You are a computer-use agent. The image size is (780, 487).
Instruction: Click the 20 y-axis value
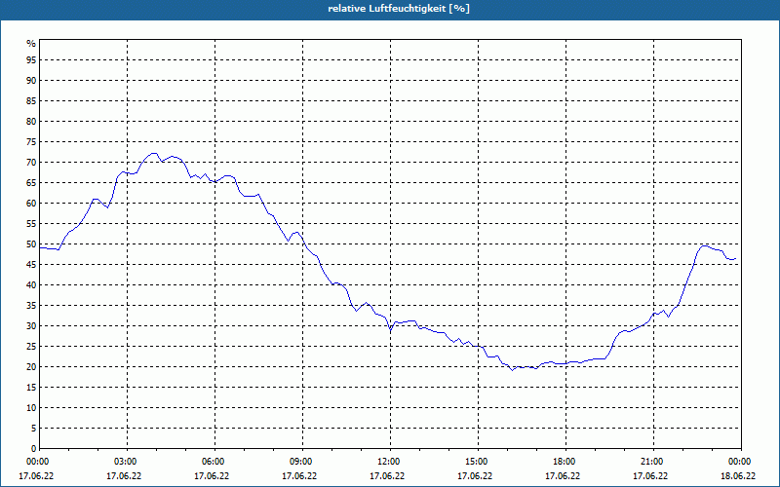click(31, 367)
